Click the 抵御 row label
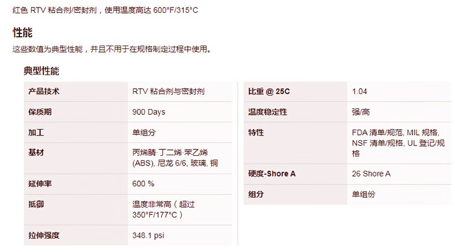 point(36,204)
